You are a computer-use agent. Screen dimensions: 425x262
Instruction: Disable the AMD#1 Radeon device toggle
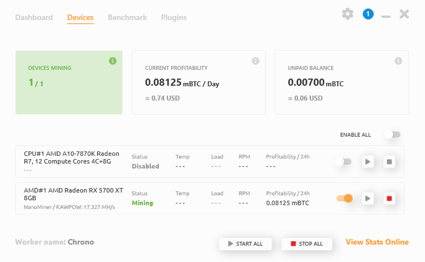pos(344,198)
